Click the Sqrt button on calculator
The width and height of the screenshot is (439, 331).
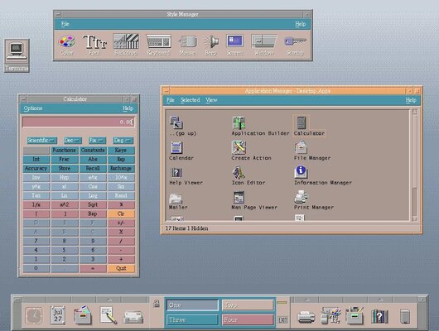tap(93, 205)
